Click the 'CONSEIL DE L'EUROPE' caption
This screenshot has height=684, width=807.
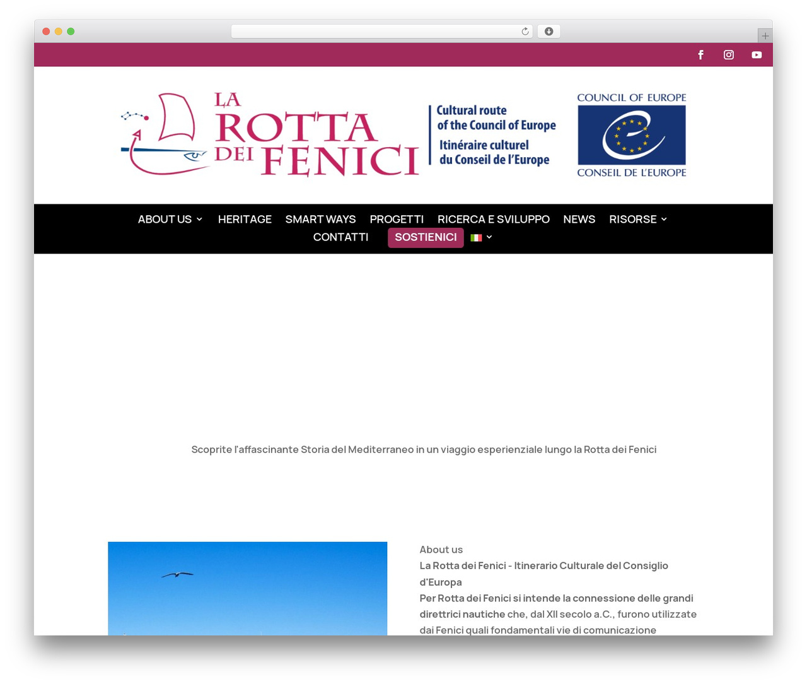tap(632, 172)
